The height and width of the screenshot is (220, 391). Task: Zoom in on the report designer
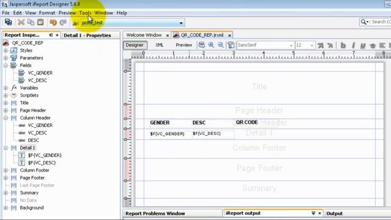(211, 45)
